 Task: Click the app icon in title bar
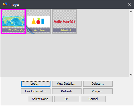[5, 4]
